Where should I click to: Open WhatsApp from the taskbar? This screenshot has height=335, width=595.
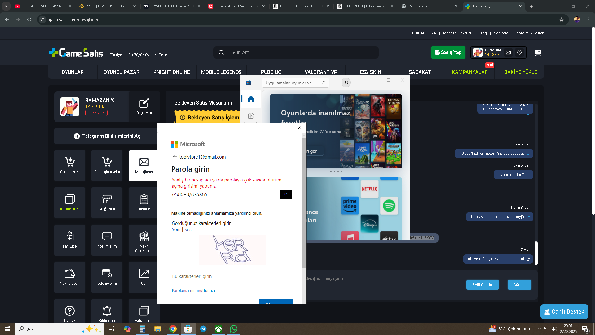click(234, 329)
